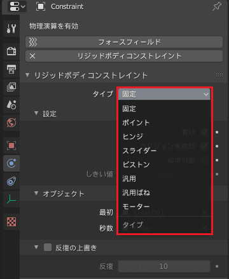Open the Object Constraint properties tab icon

point(11,181)
